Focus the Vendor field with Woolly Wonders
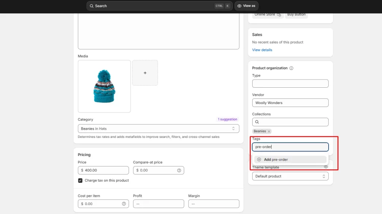This screenshot has height=214, width=382. coord(290,103)
